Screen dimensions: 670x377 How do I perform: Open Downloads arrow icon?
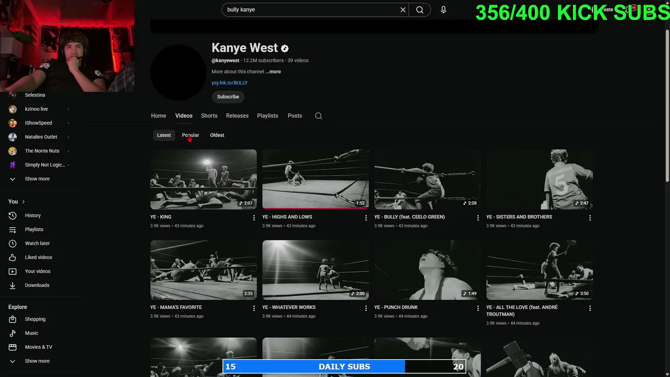point(13,285)
